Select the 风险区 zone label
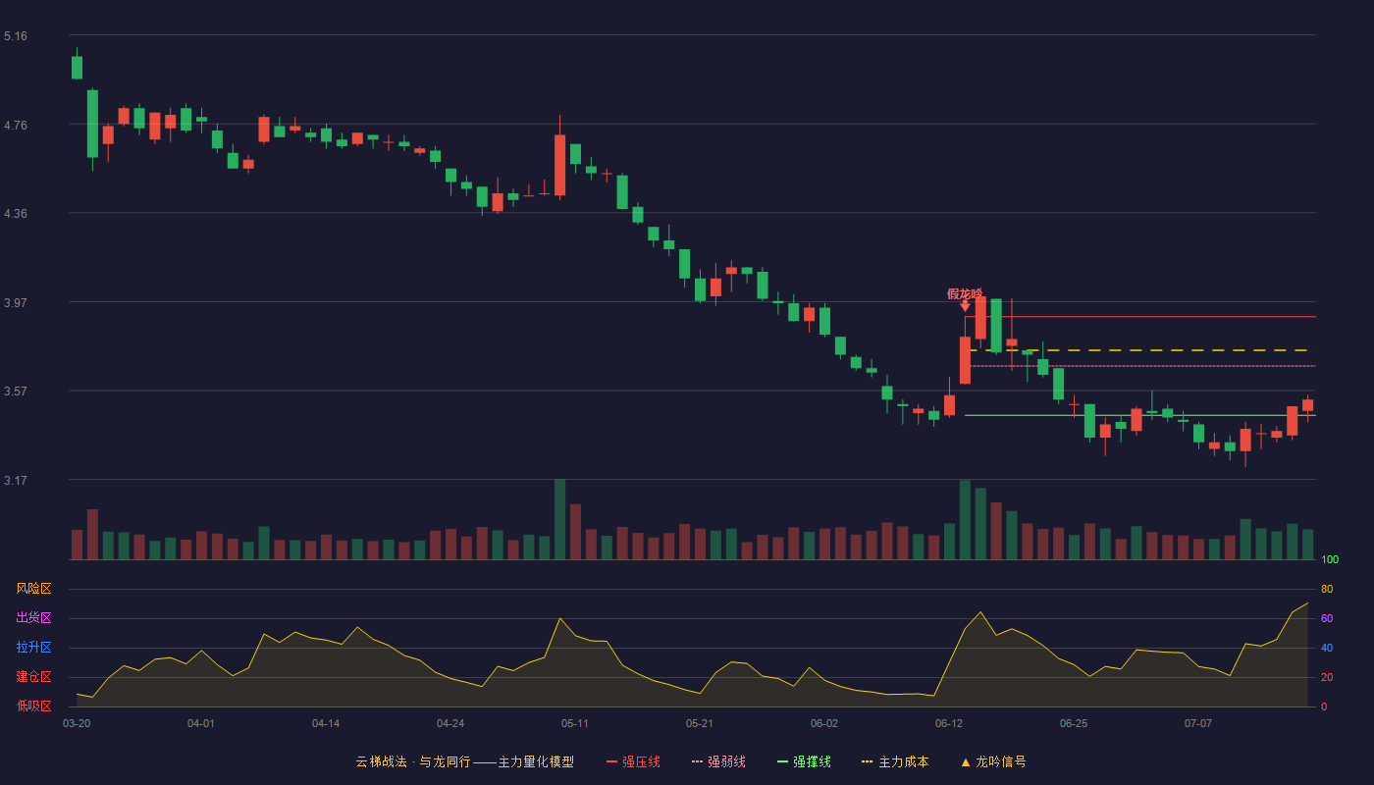This screenshot has width=1374, height=785. coord(33,589)
